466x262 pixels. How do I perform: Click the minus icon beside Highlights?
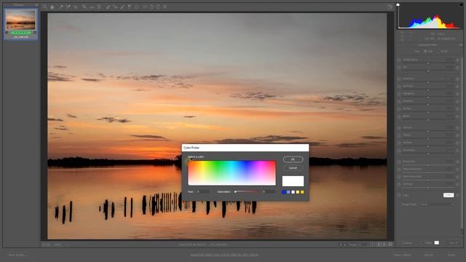(x=399, y=94)
